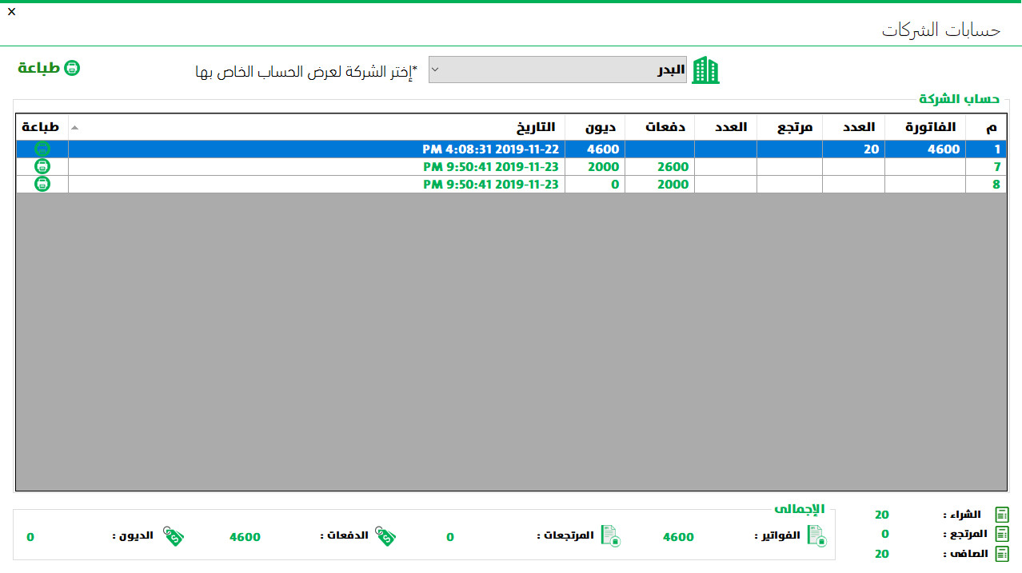Click the الفواتير total value 4600
The height and width of the screenshot is (573, 1022).
click(x=678, y=537)
